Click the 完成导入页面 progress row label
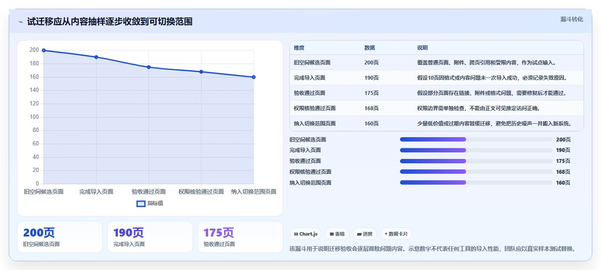 pos(305,150)
